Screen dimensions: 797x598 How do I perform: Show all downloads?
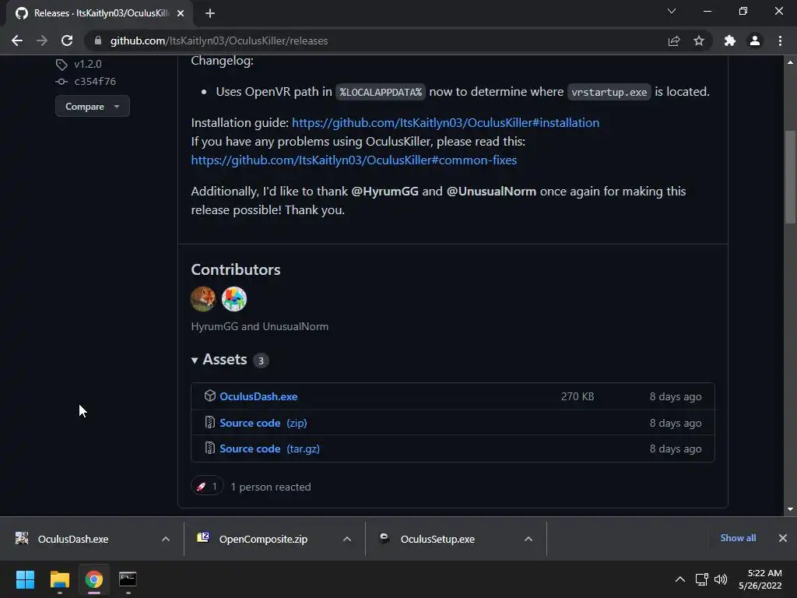coord(738,538)
